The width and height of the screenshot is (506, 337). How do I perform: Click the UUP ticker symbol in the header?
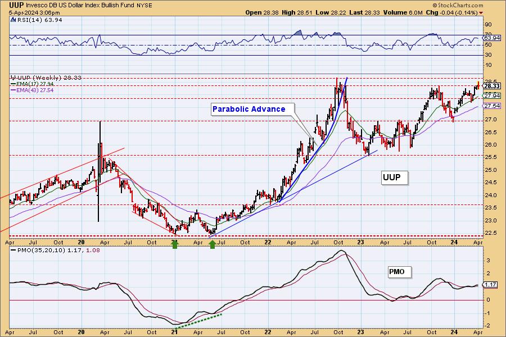[16, 5]
